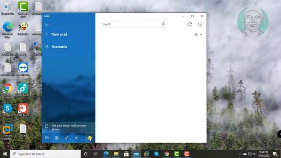281x158 pixels.
Task: Open the Windows Start menu
Action: pos(5,154)
